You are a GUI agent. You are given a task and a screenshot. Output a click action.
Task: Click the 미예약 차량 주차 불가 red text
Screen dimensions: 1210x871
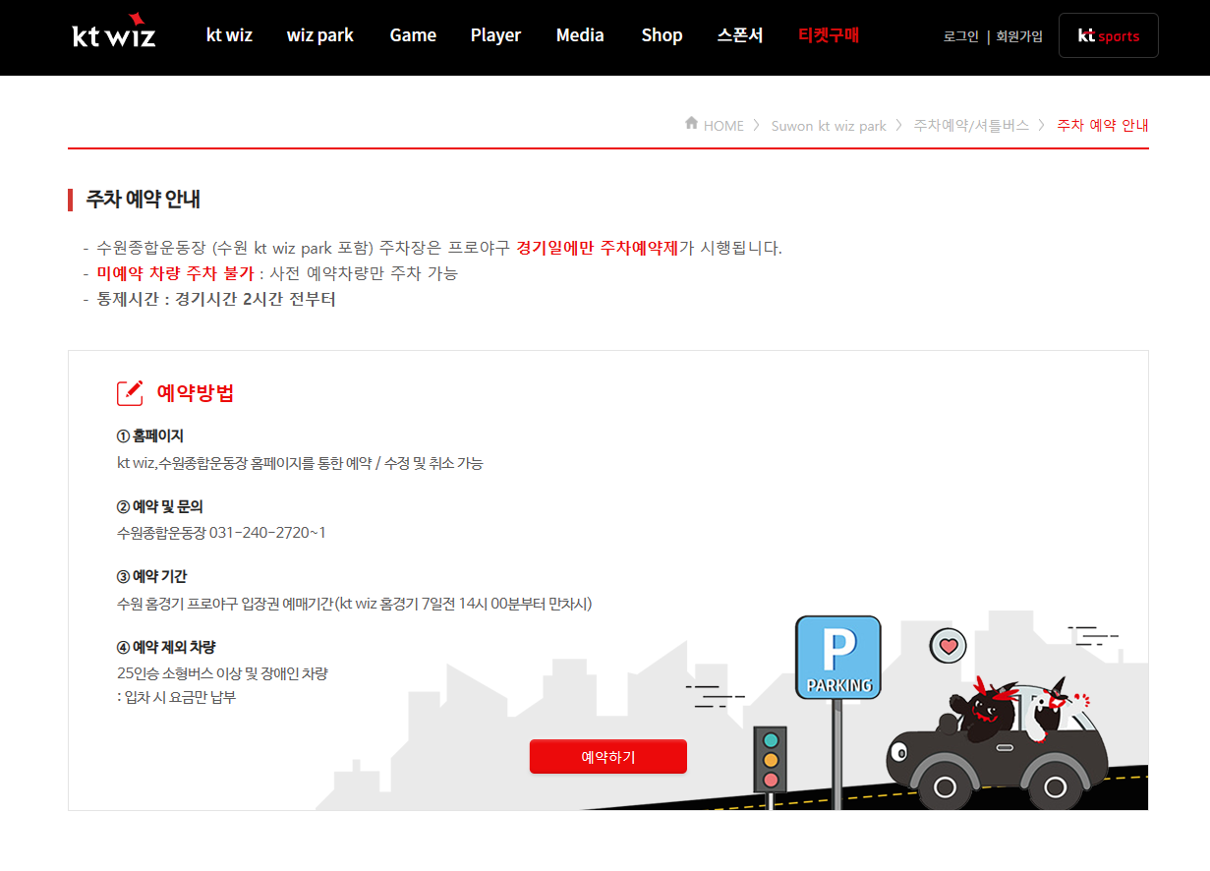[175, 273]
